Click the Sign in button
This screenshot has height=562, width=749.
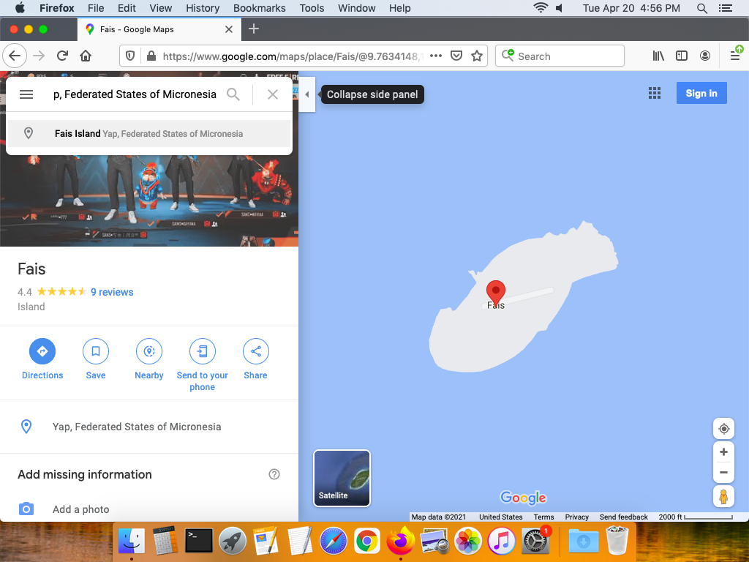point(701,94)
